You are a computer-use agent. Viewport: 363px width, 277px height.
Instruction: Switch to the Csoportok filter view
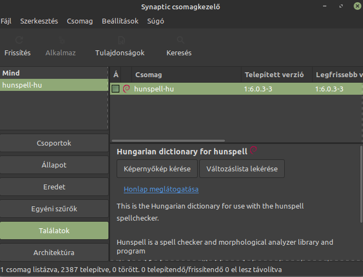(x=54, y=143)
